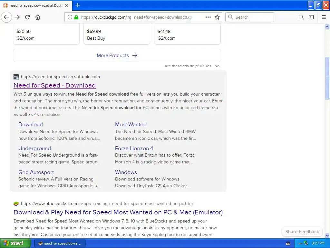
Task: Show site information via the info icon
Action: (70, 17)
